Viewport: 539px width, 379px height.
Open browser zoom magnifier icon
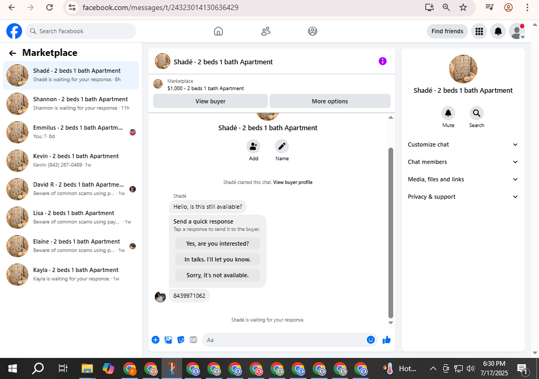446,7
